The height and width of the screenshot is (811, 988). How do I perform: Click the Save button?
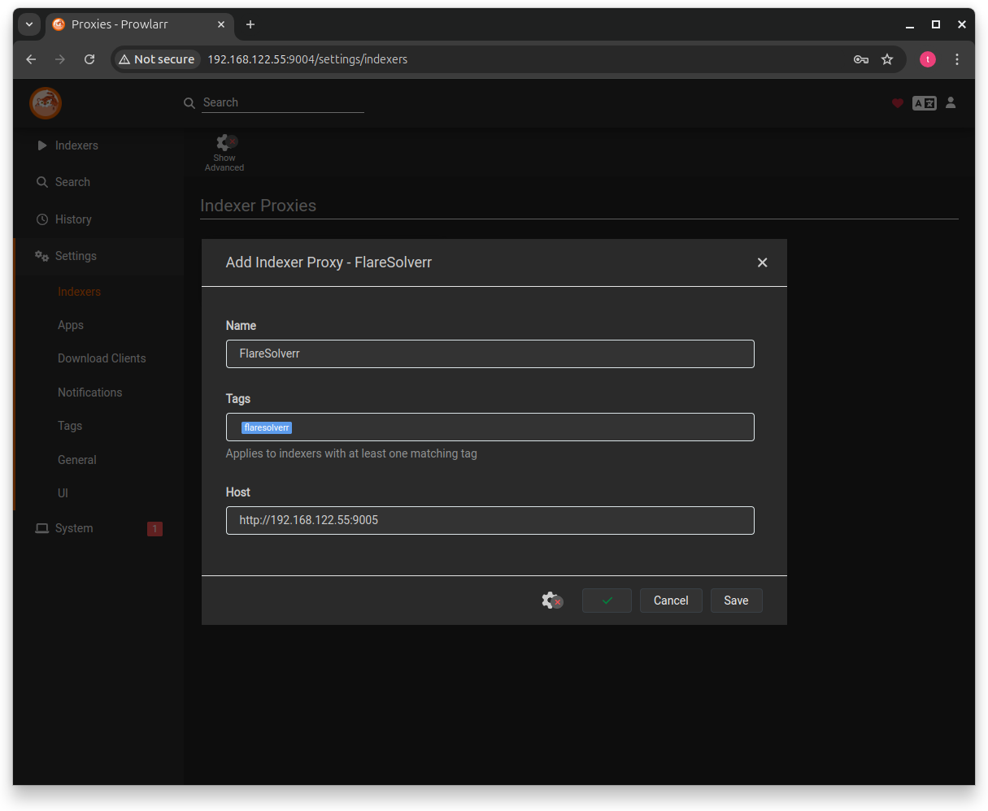pos(736,600)
